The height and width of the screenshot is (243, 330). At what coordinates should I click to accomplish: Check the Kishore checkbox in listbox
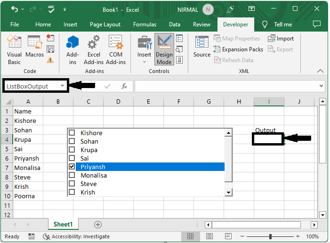[72, 133]
